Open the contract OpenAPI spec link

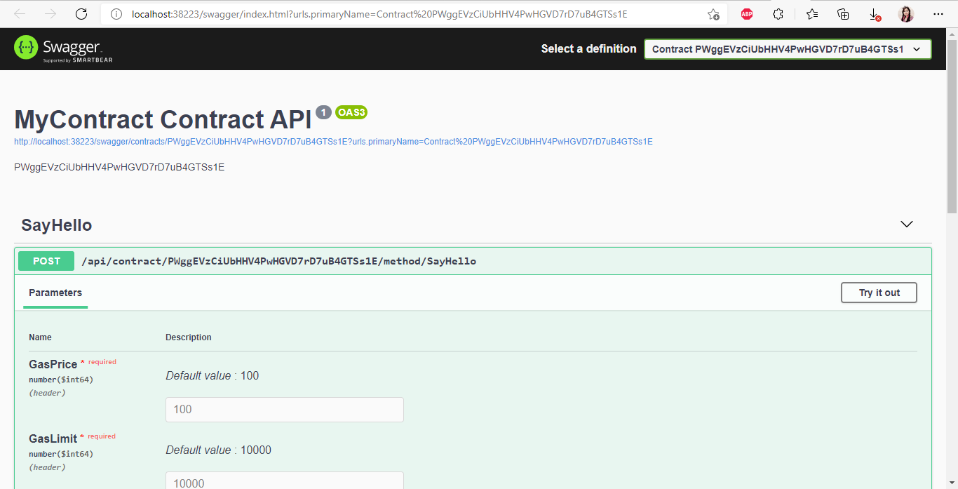(332, 141)
